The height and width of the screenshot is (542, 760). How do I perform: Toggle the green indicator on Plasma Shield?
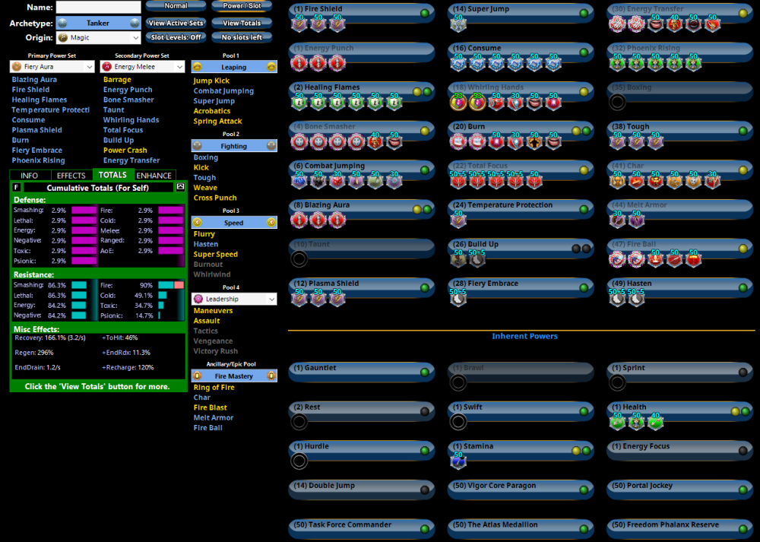tap(424, 288)
